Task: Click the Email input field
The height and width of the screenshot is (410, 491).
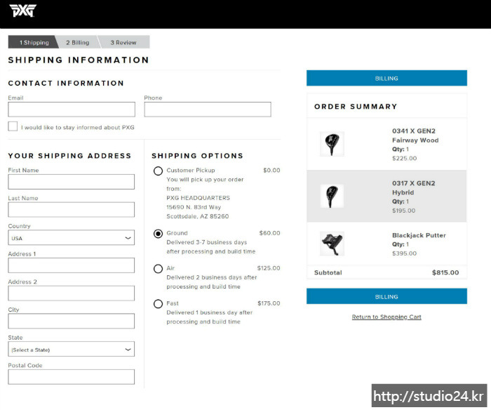Action: point(72,110)
